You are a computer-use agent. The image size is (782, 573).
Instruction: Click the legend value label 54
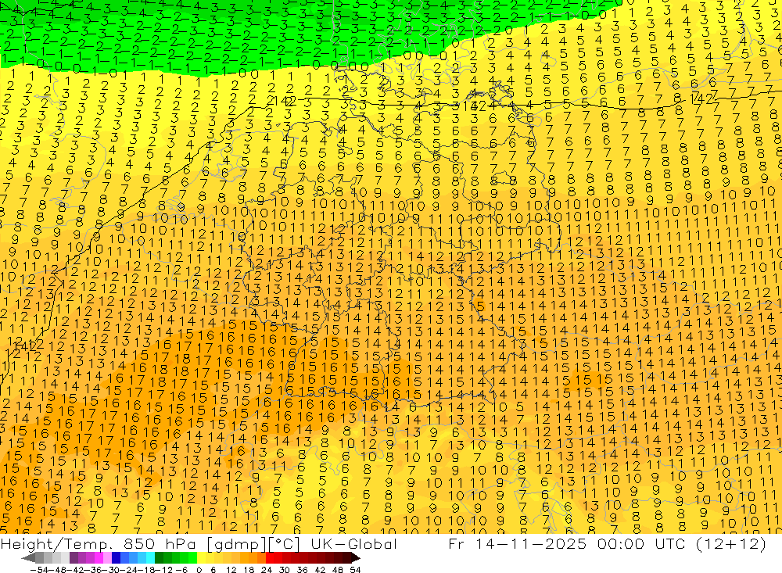pos(355,570)
